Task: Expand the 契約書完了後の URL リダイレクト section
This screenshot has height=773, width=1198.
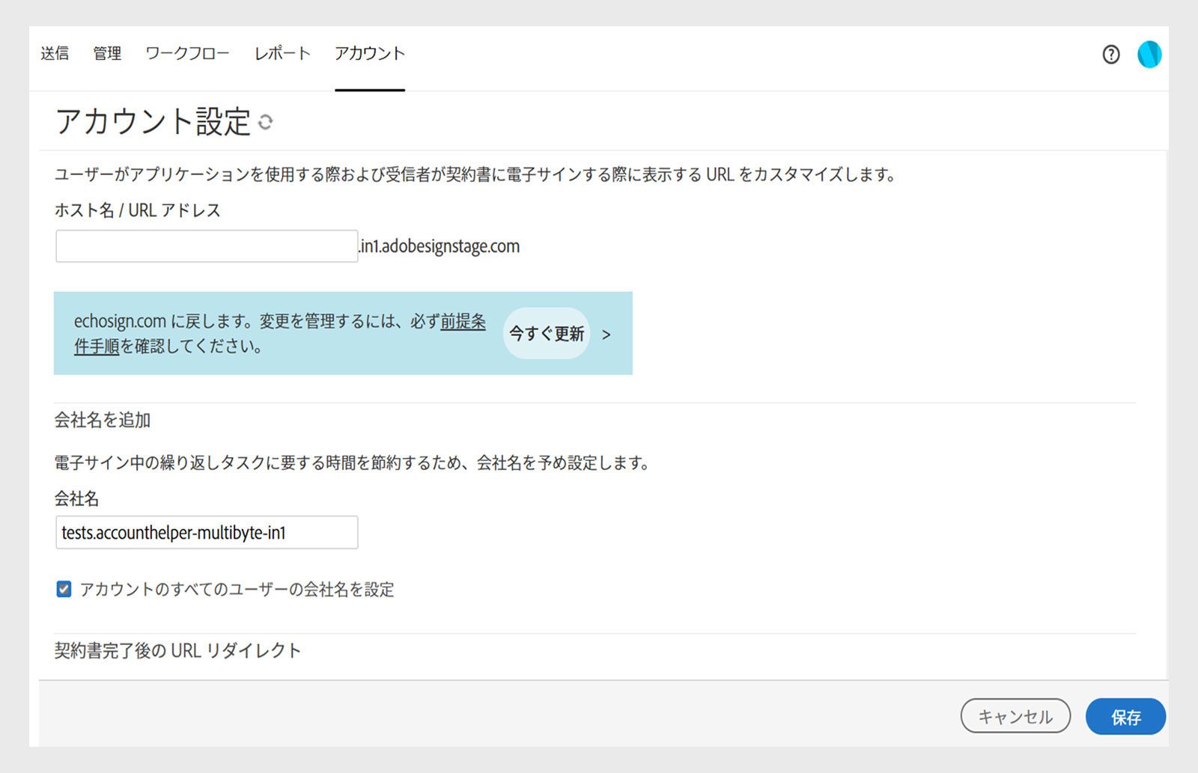Action: point(177,650)
